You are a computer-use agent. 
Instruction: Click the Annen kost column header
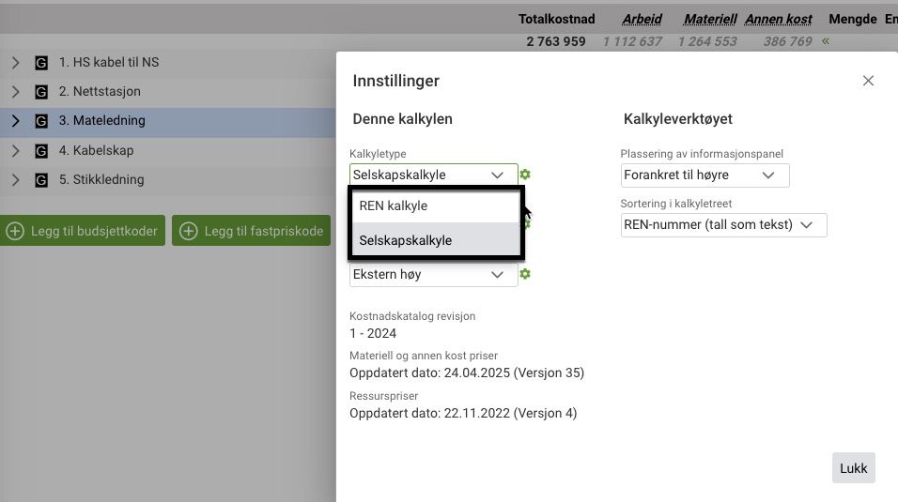click(x=779, y=19)
